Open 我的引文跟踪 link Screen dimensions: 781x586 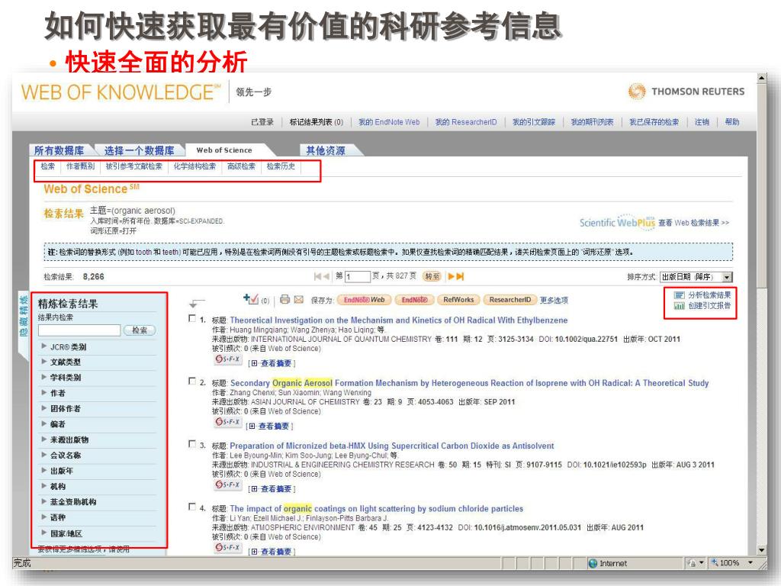(x=534, y=122)
